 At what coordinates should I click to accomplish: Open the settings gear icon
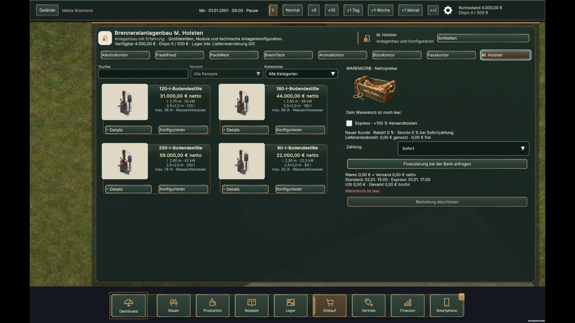[448, 10]
